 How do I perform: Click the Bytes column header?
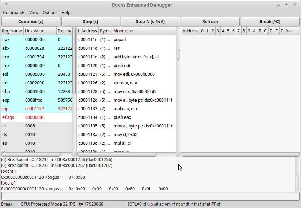point(105,31)
